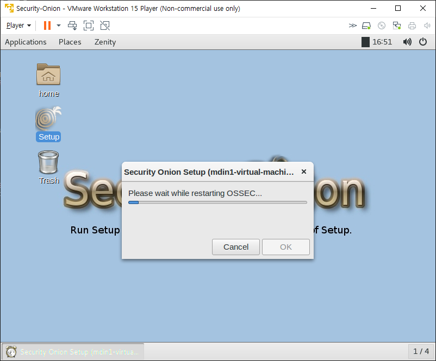Toggle Unity mode icon
Image resolution: width=436 pixels, height=361 pixels.
105,26
